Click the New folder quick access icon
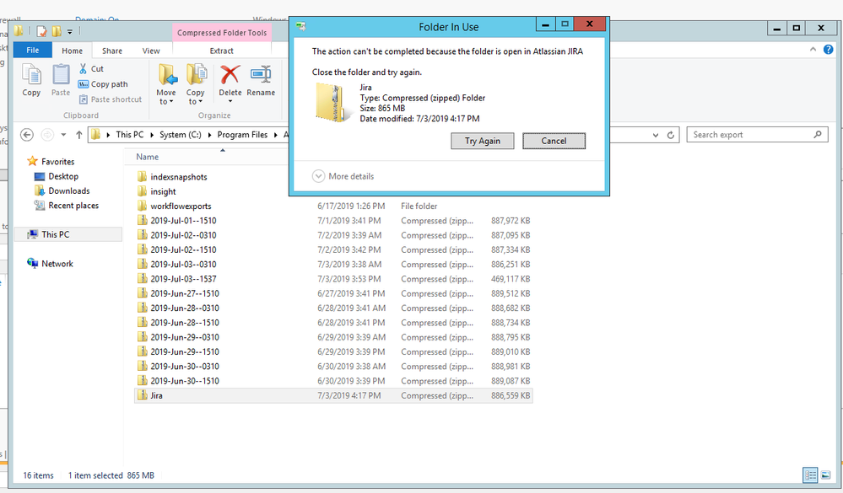Screen dimensions: 843x493 57,31
